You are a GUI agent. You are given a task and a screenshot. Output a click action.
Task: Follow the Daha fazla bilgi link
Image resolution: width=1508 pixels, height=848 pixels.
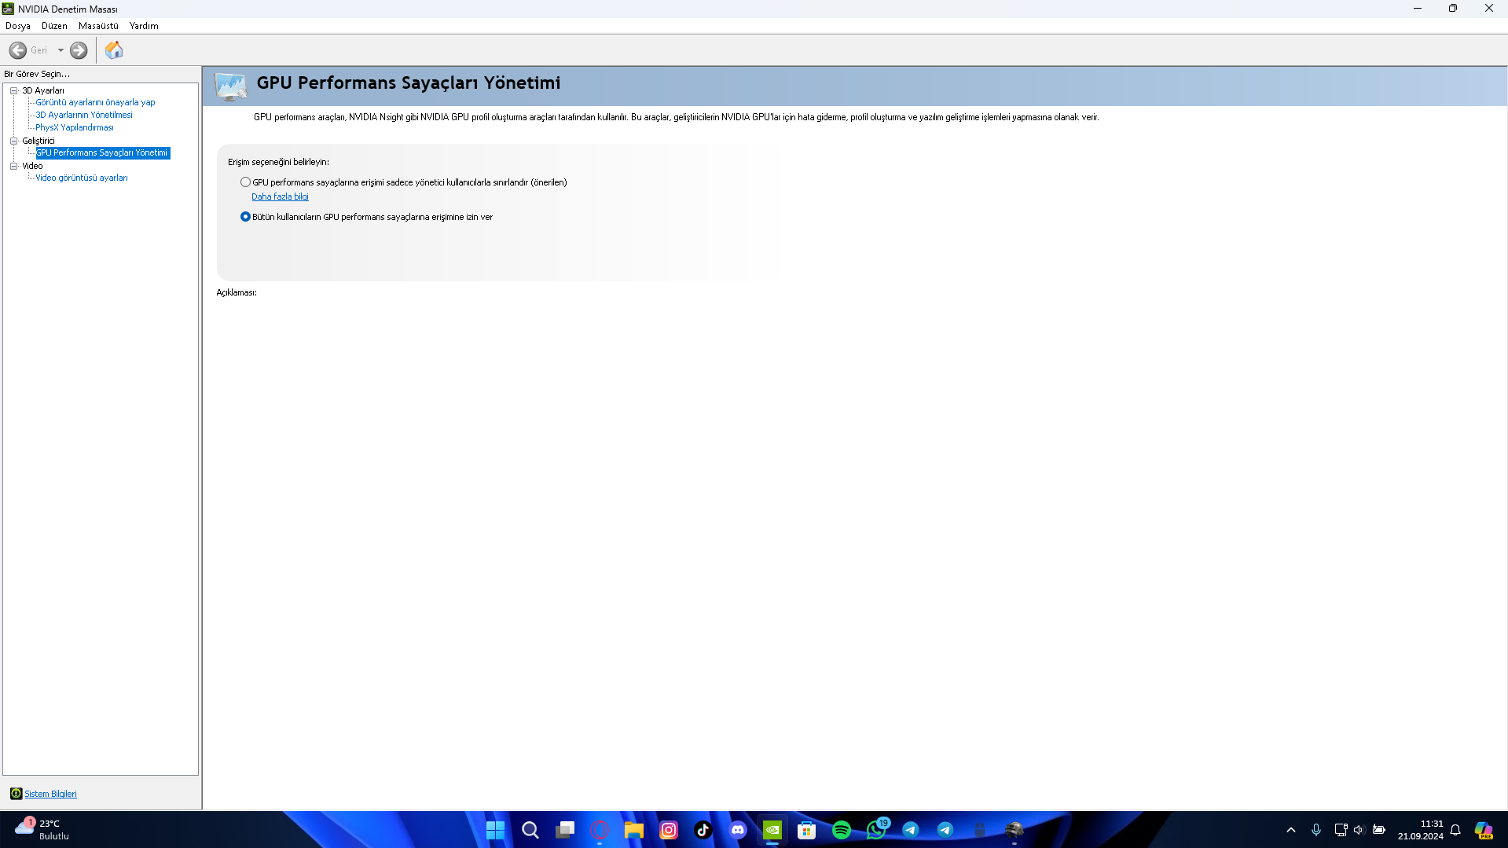[x=280, y=196]
